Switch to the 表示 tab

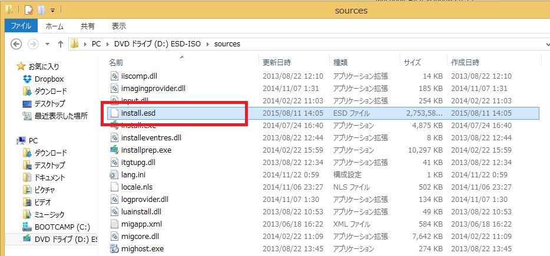119,26
